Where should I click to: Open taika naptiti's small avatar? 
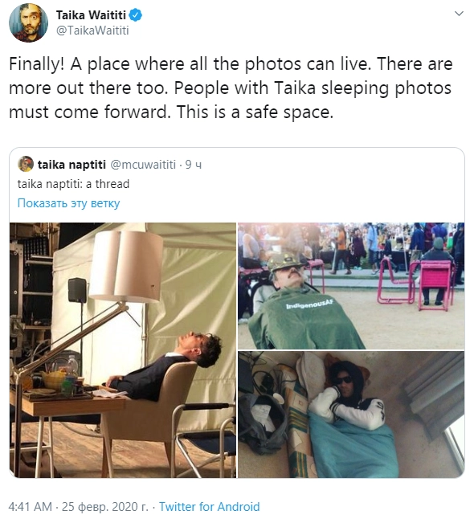pyautogui.click(x=26, y=164)
